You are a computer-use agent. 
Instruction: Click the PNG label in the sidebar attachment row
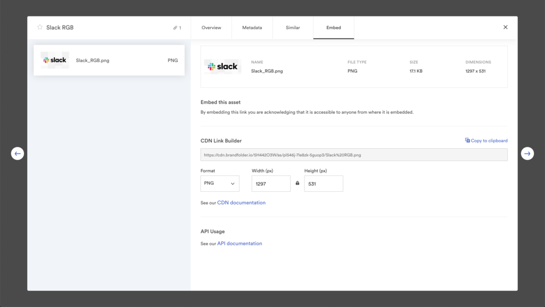point(173,61)
